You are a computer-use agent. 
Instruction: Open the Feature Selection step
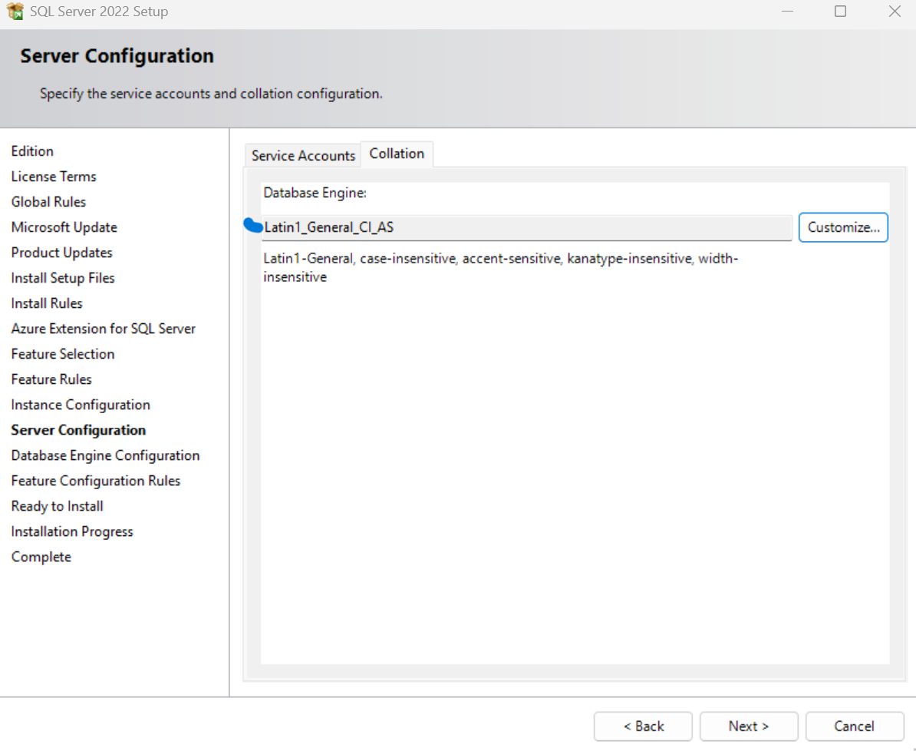pyautogui.click(x=63, y=353)
